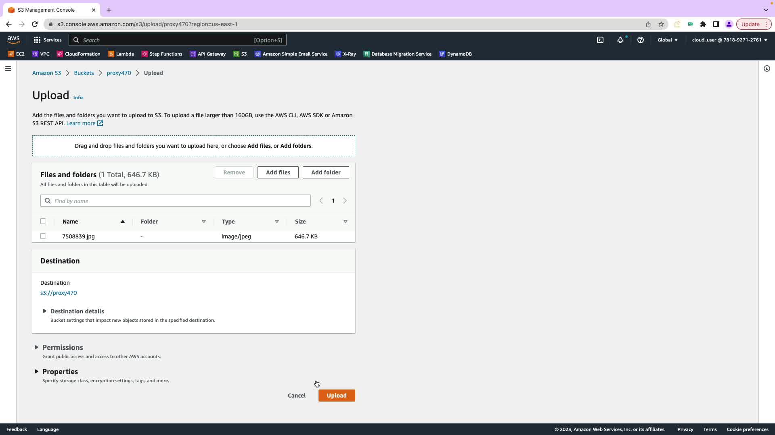Viewport: 775px width, 435px height.
Task: Open the CloudShell terminal icon
Action: click(x=600, y=40)
